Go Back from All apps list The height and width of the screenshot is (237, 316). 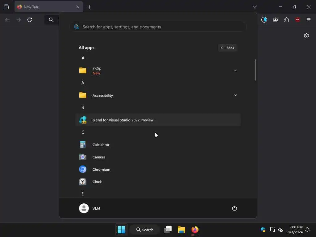click(x=227, y=48)
